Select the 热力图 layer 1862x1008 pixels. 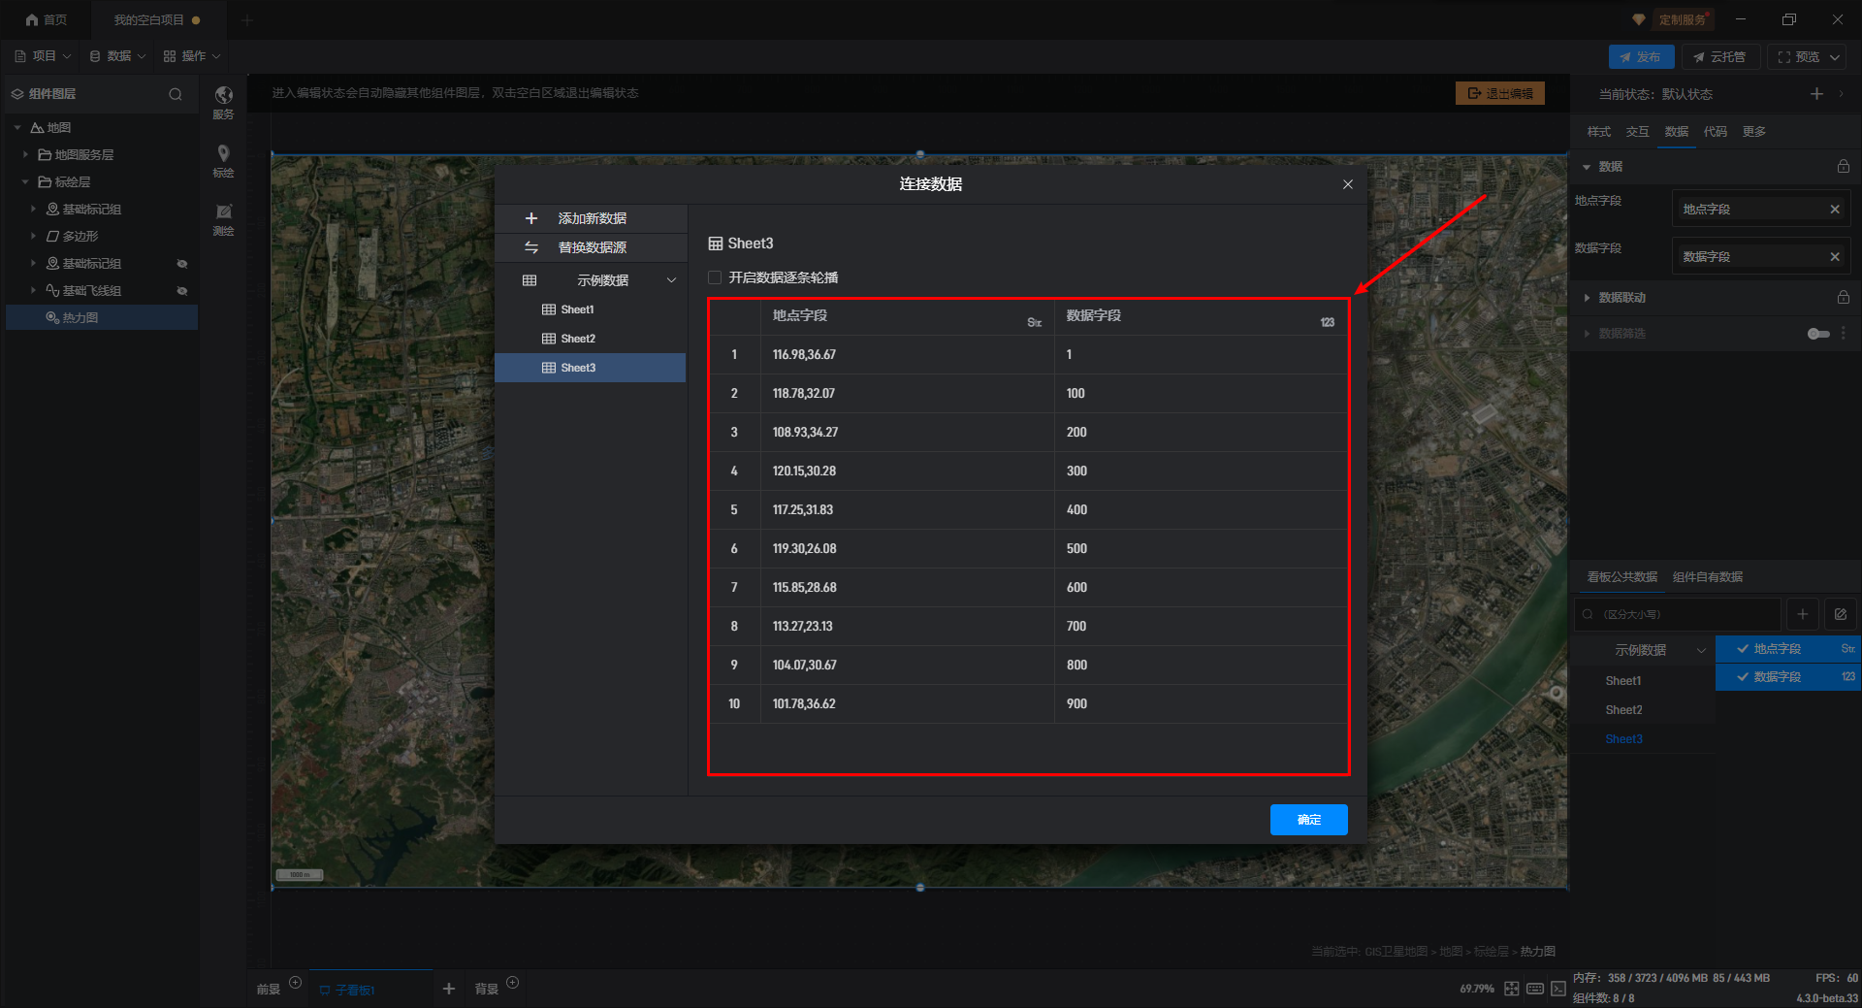pos(102,318)
